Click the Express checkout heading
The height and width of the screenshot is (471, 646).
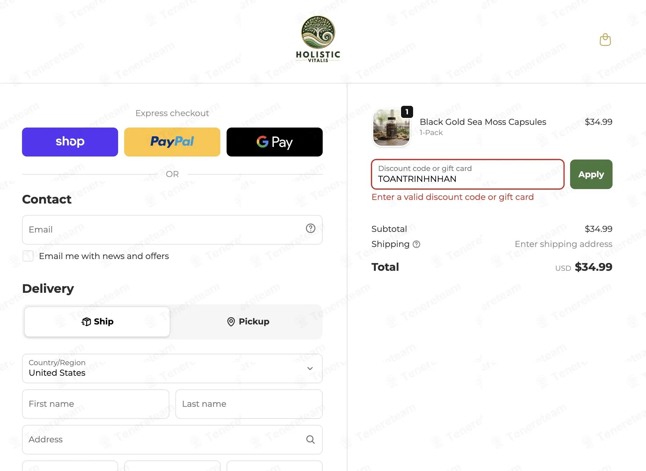coord(172,113)
